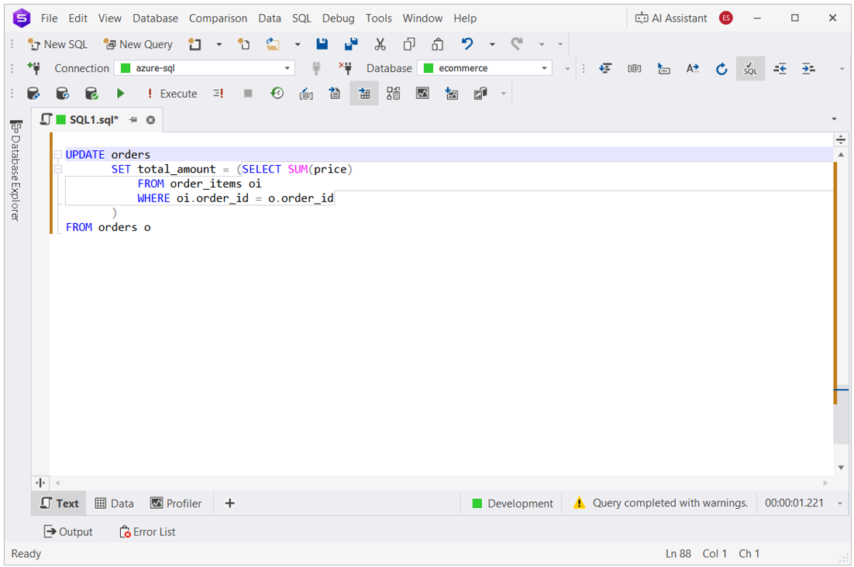Click the Execute button
Screen dimensions: 854x567
click(172, 94)
